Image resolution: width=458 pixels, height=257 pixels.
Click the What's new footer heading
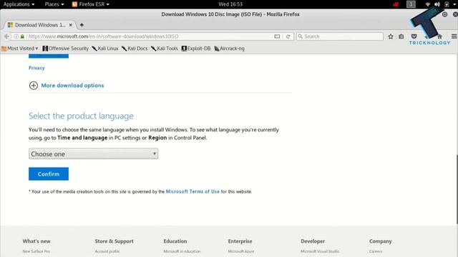36,241
